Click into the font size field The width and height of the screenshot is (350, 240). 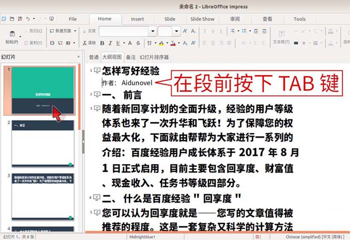point(165,31)
